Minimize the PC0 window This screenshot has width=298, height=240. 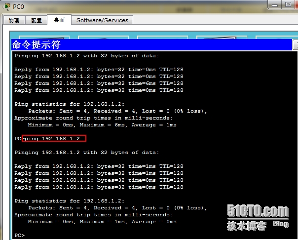coord(275,5)
